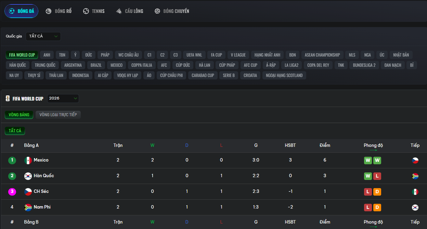
Task: Click rank 2 badge for Hàn Quốc
Action: click(12, 176)
